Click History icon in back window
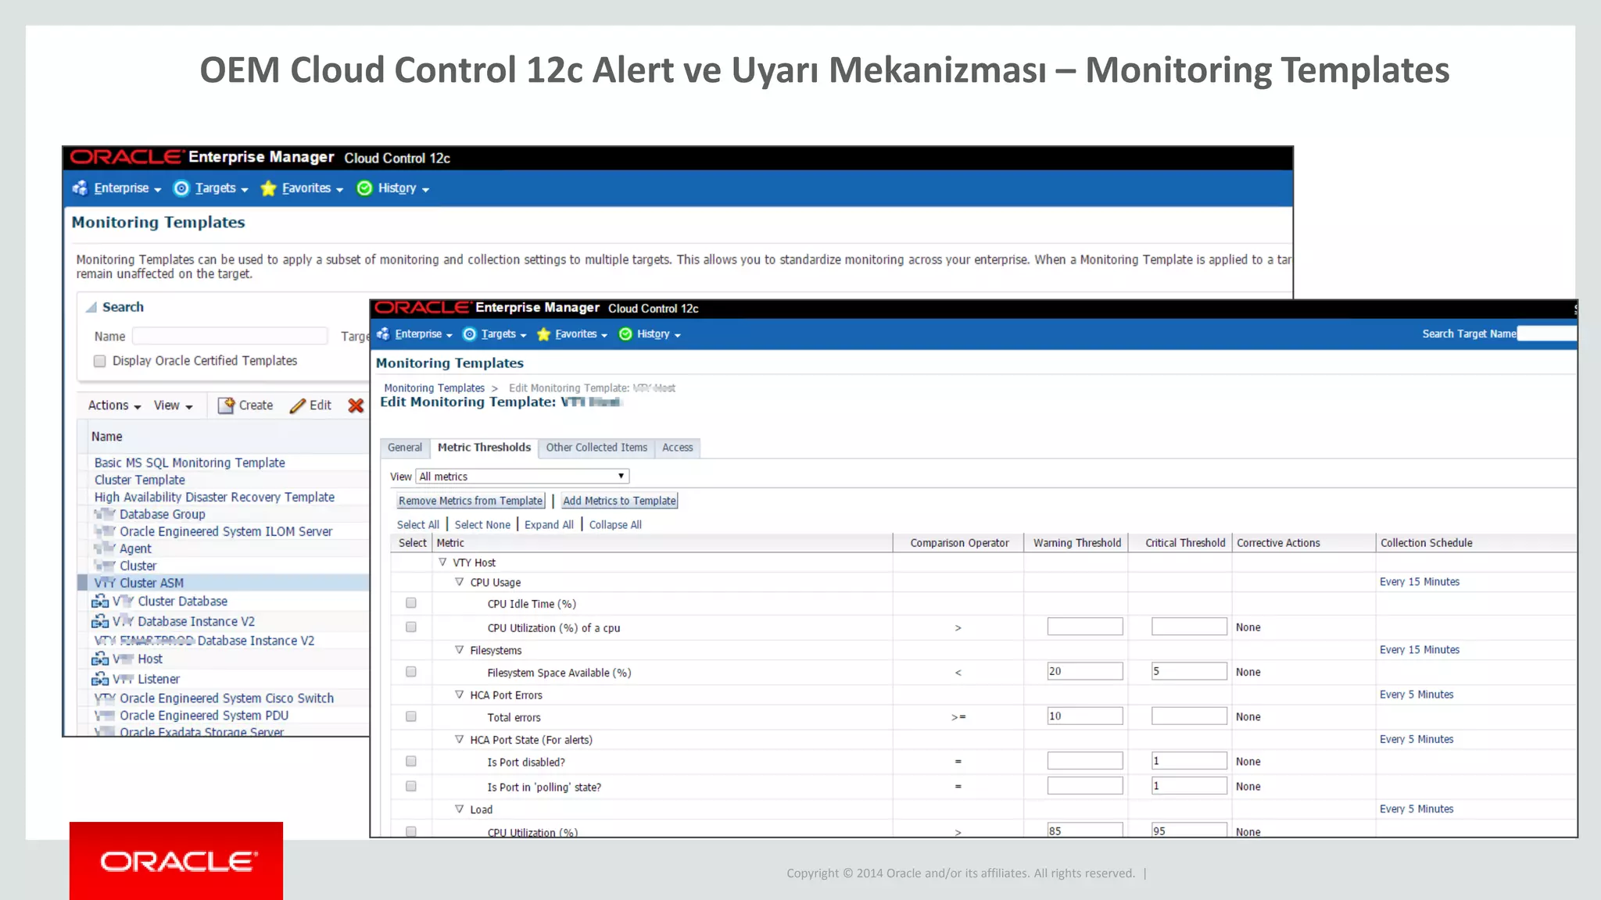Image resolution: width=1601 pixels, height=900 pixels. point(364,188)
